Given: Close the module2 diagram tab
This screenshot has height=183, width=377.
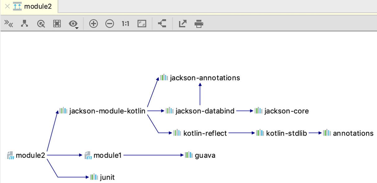Looking at the screenshot, I should coord(7,6).
